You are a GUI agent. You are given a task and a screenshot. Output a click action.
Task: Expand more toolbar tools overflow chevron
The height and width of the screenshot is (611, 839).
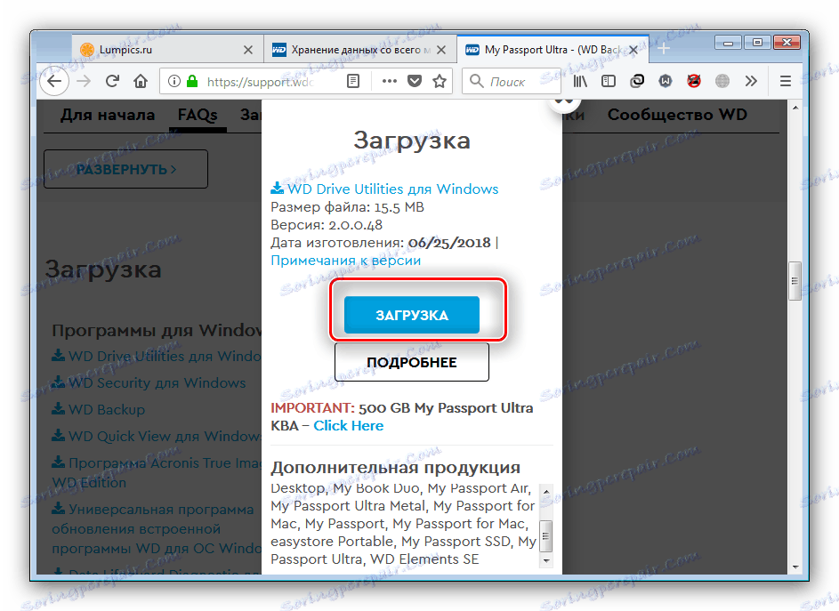click(x=751, y=81)
